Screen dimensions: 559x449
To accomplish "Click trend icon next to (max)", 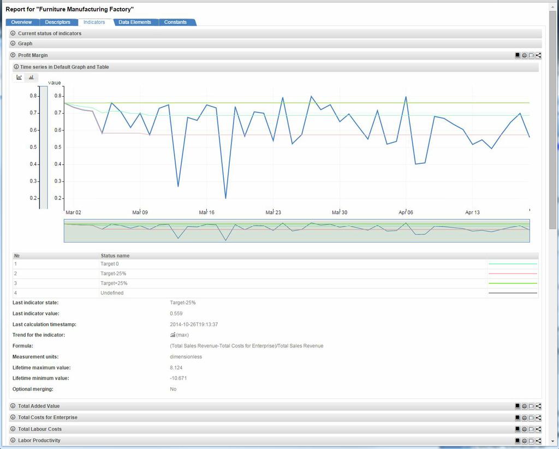I will pyautogui.click(x=173, y=335).
